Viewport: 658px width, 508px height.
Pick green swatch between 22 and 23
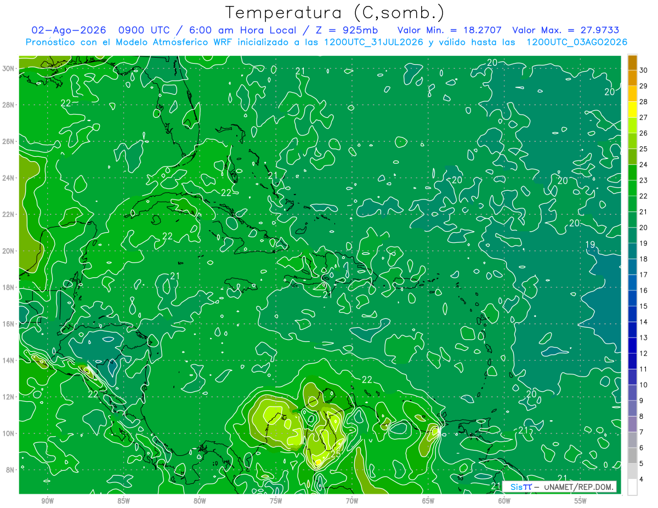click(632, 189)
